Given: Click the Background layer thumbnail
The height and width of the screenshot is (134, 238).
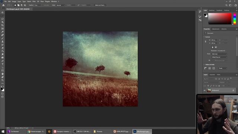Looking at the screenshot, I should 209,90.
